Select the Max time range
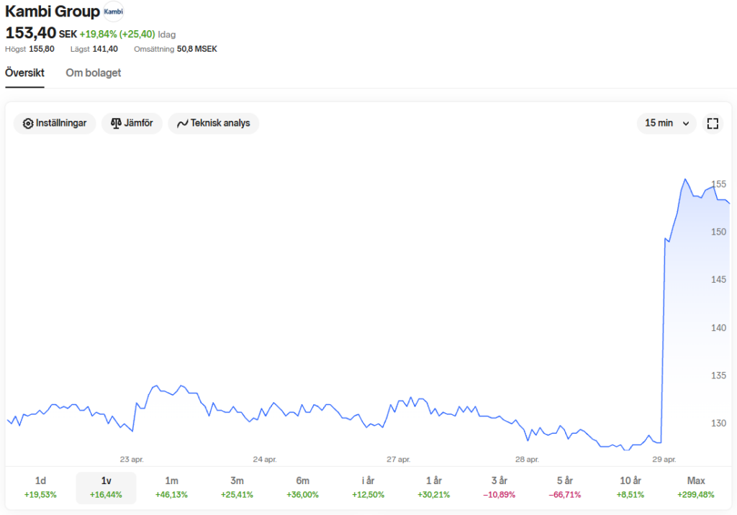 [696, 487]
